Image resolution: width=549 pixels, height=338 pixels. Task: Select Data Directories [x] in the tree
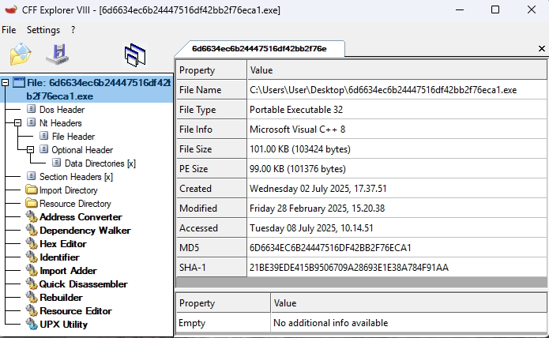click(100, 163)
